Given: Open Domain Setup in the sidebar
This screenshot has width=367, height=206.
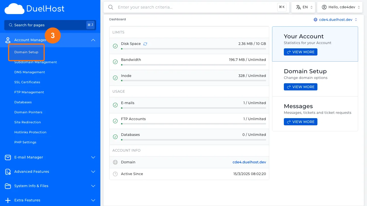Looking at the screenshot, I should pos(26,52).
